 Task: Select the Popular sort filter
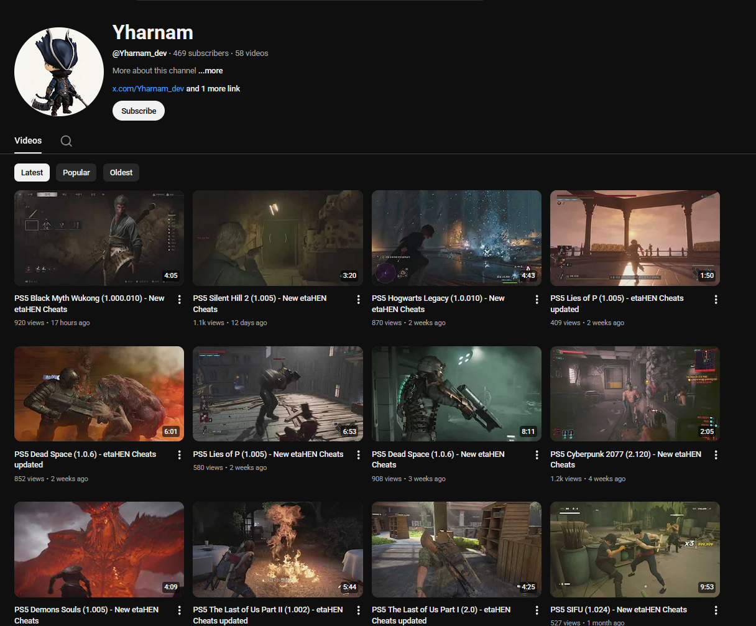pyautogui.click(x=76, y=173)
